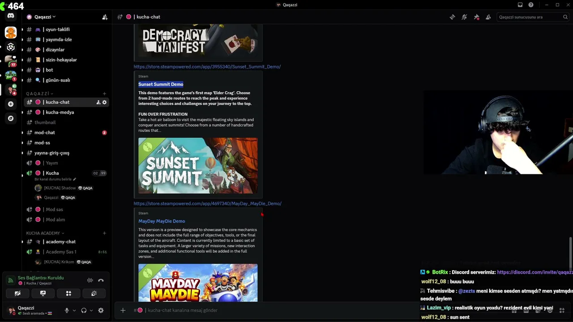Image resolution: width=573 pixels, height=322 pixels.
Task: Join the Mod səs voice channel
Action: 66,210
